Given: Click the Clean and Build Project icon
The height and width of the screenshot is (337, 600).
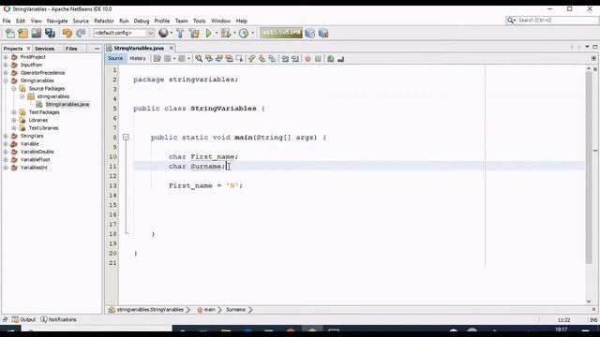Looking at the screenshot, I should pyautogui.click(x=194, y=34).
